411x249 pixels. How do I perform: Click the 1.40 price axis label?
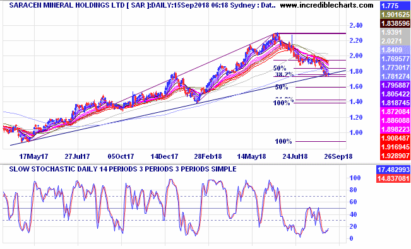(356, 101)
